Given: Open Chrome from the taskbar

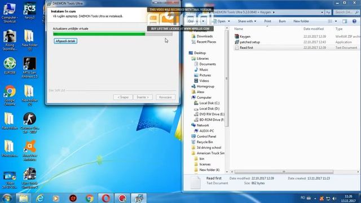Looking at the screenshot, I should 89,198.
